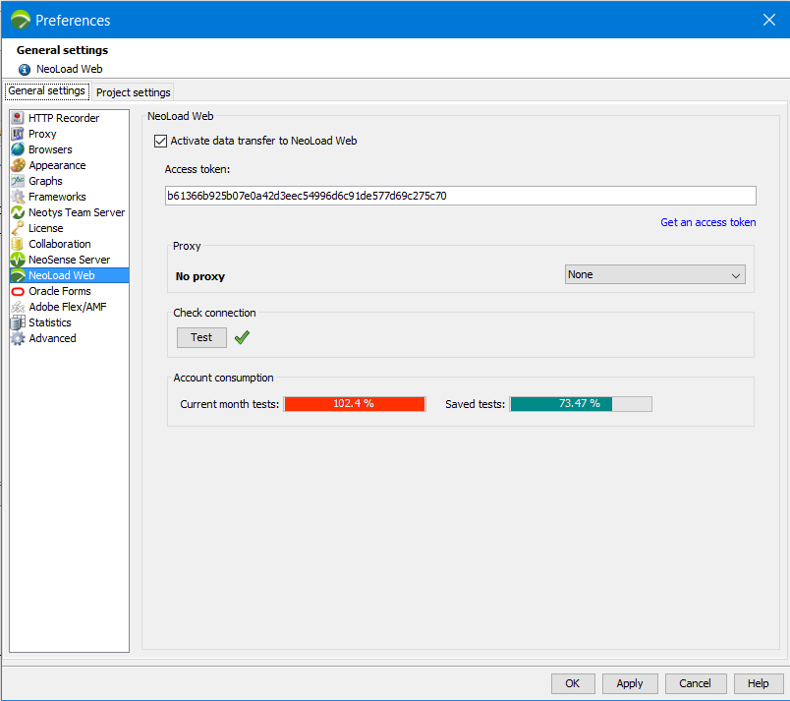
Task: Select Statistics in the settings list
Action: (x=50, y=322)
